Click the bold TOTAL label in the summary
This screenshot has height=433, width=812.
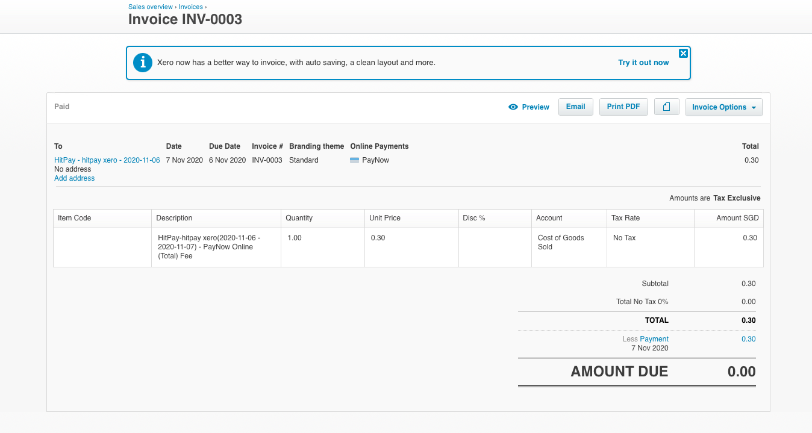(x=655, y=320)
